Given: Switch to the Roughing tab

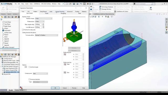Looking at the screenshot, I should (63, 13).
